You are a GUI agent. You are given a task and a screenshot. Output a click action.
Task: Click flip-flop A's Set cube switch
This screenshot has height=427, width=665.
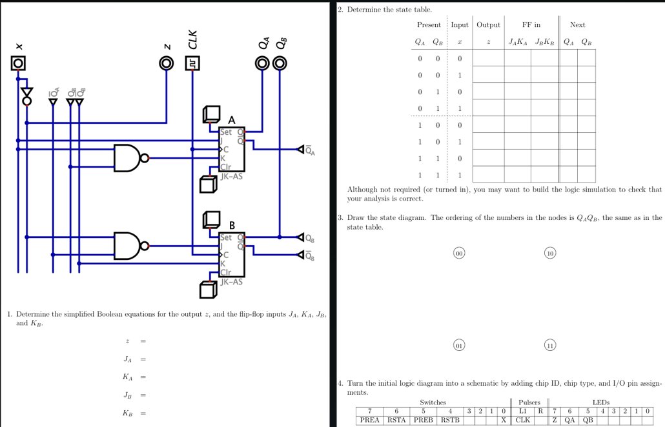(x=211, y=115)
